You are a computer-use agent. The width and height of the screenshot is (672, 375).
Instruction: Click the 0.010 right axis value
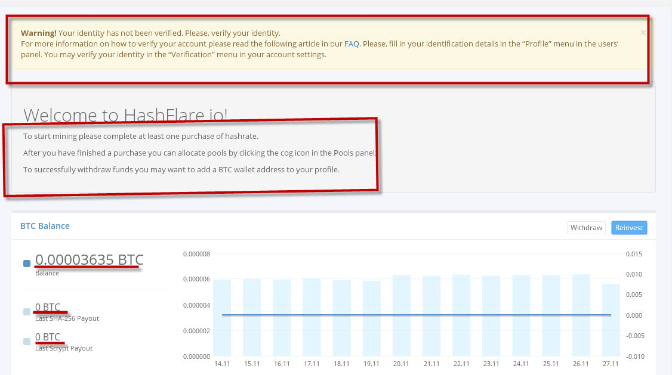tap(634, 274)
